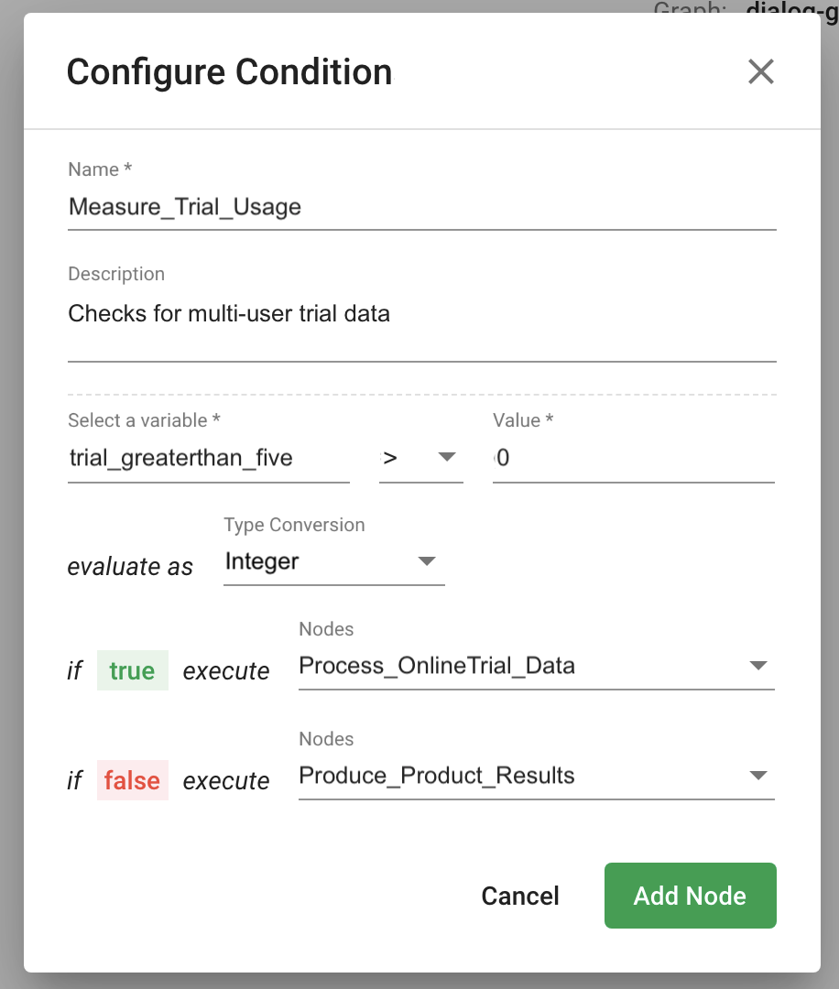Click the Type Conversion label

tap(294, 525)
